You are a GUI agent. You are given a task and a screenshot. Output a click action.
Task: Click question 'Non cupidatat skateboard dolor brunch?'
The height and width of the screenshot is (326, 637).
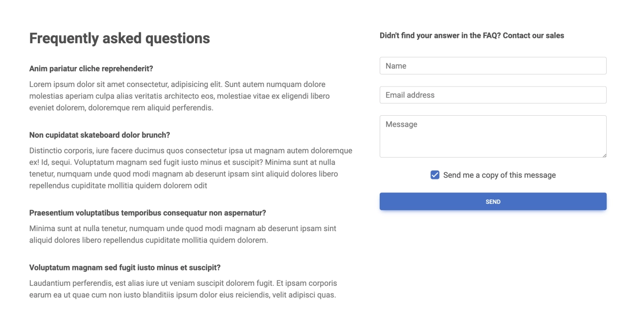pyautogui.click(x=100, y=135)
